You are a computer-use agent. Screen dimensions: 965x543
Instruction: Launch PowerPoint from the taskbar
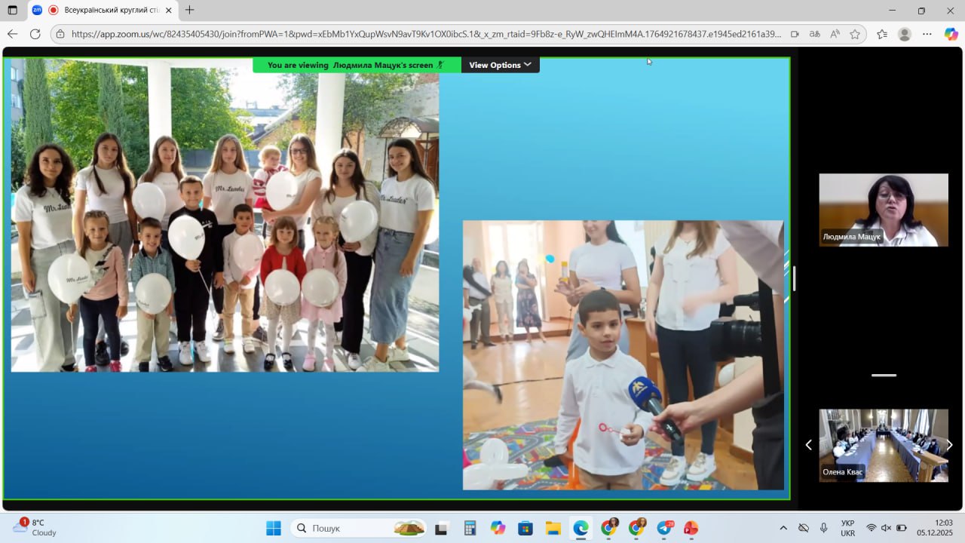tap(693, 528)
